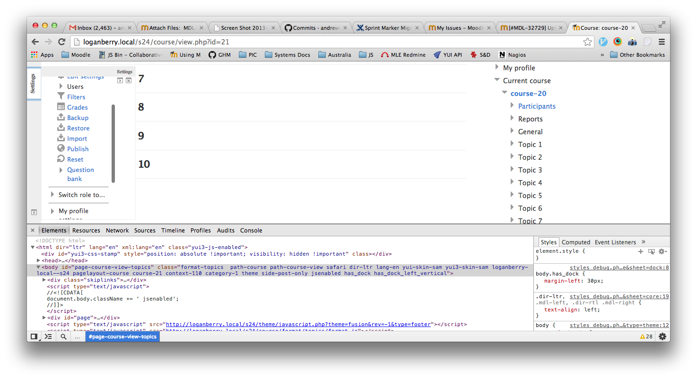Image resolution: width=697 pixels, height=379 pixels.
Task: Expand the Topic 3 navigation node
Action: [512, 169]
